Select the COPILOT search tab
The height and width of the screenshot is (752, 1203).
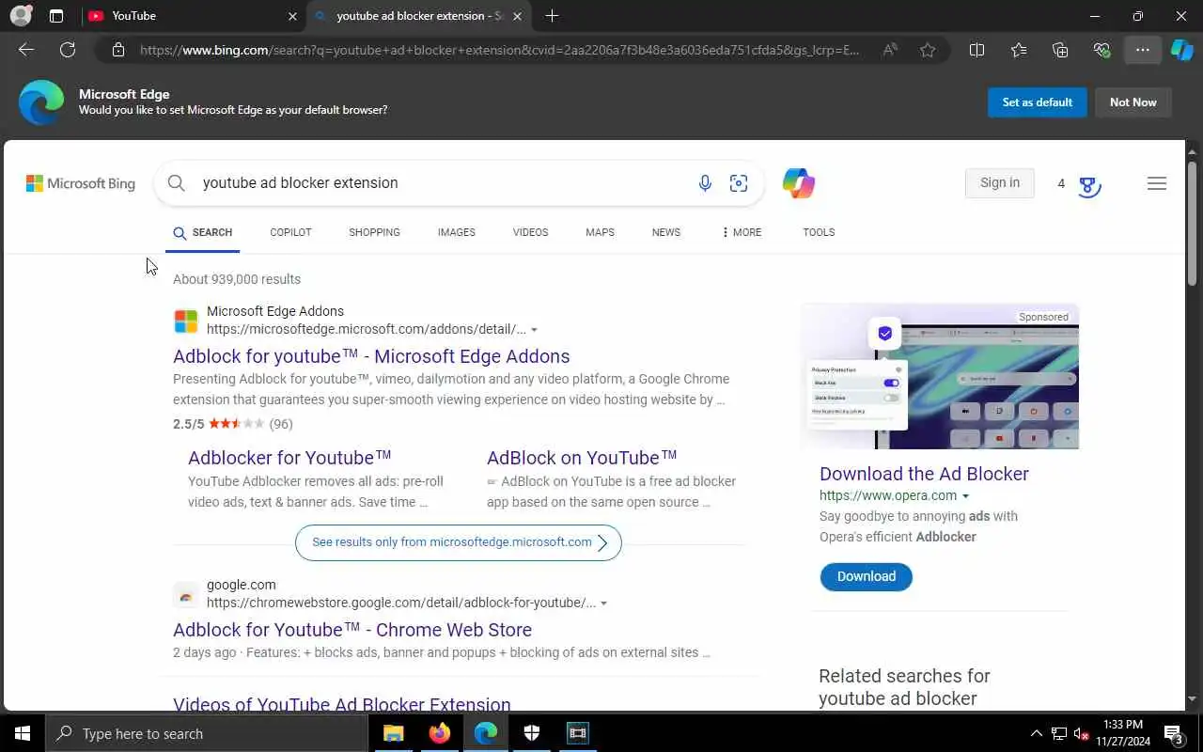click(290, 232)
